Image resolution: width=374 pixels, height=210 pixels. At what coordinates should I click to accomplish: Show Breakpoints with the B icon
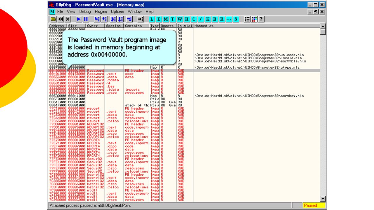pyautogui.click(x=215, y=19)
